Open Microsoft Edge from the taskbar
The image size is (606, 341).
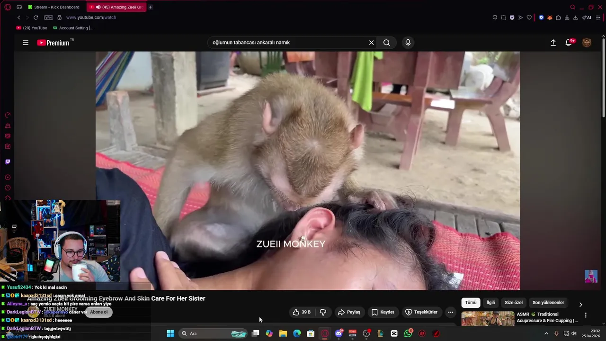[297, 333]
